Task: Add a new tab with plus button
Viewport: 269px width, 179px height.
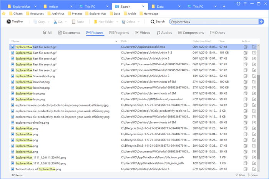Action: pos(224,7)
